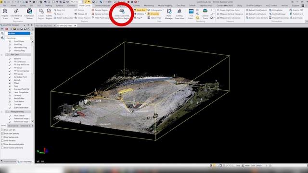Click the red record icon in filter manager toolbar

pos(6,29)
